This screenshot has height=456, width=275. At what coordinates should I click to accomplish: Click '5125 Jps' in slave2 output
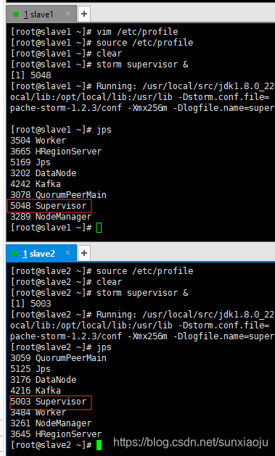(x=30, y=369)
